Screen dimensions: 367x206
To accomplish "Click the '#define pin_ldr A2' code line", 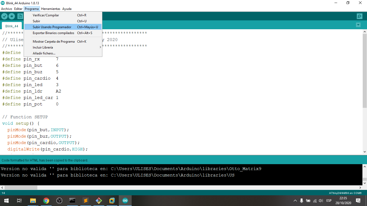I will [x=32, y=91].
